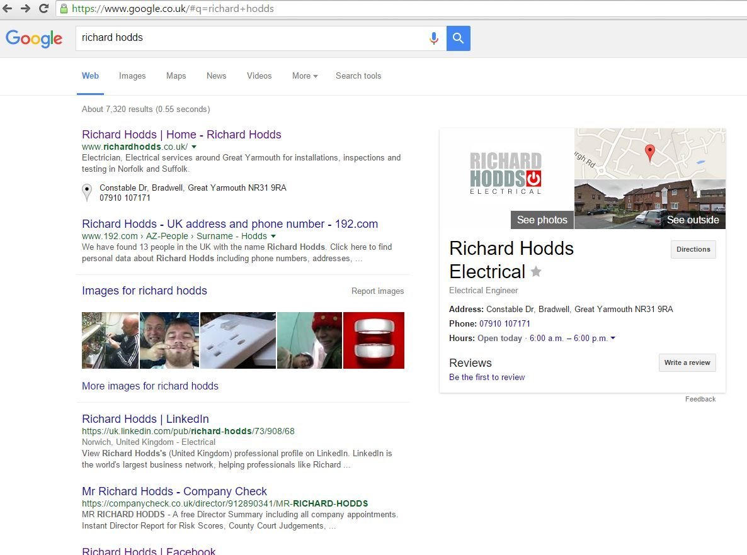Open the two men faces image
Viewport: 747px width, 555px height.
tap(169, 340)
